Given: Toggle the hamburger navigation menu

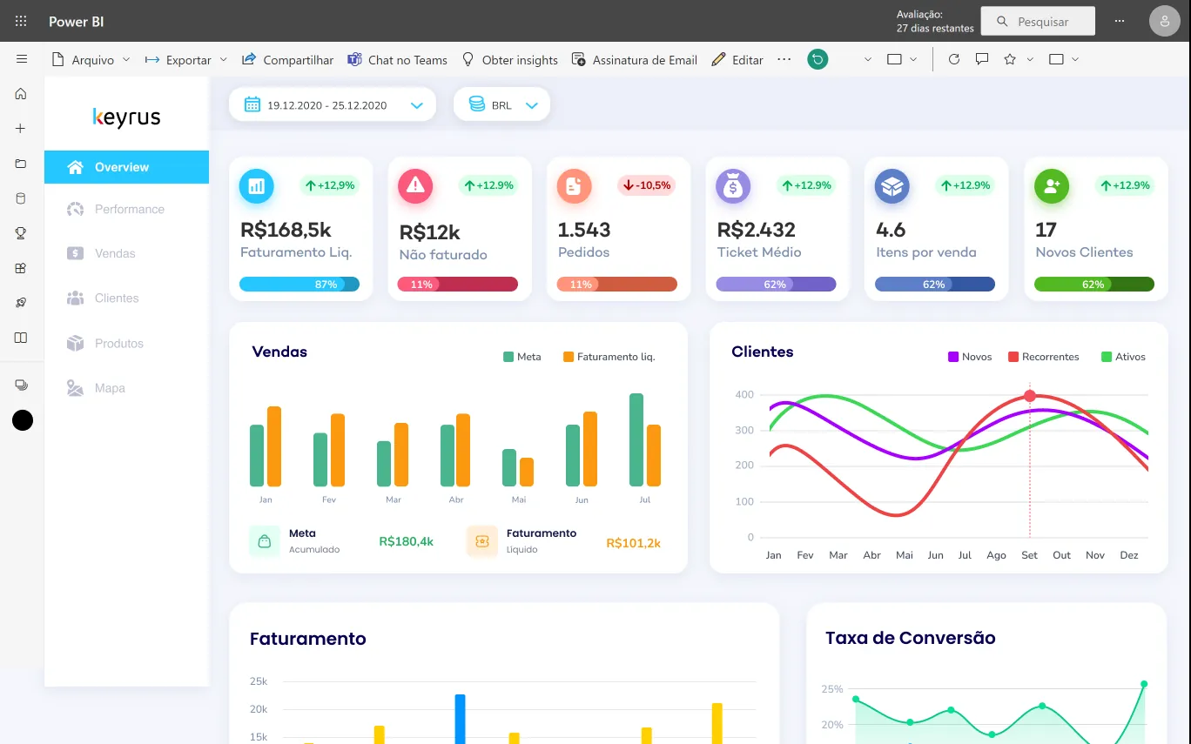Looking at the screenshot, I should (22, 59).
